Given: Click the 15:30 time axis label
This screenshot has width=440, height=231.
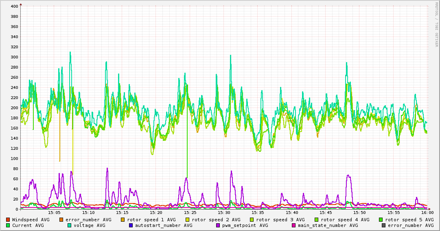Looking at the screenshot, I should (x=224, y=212).
